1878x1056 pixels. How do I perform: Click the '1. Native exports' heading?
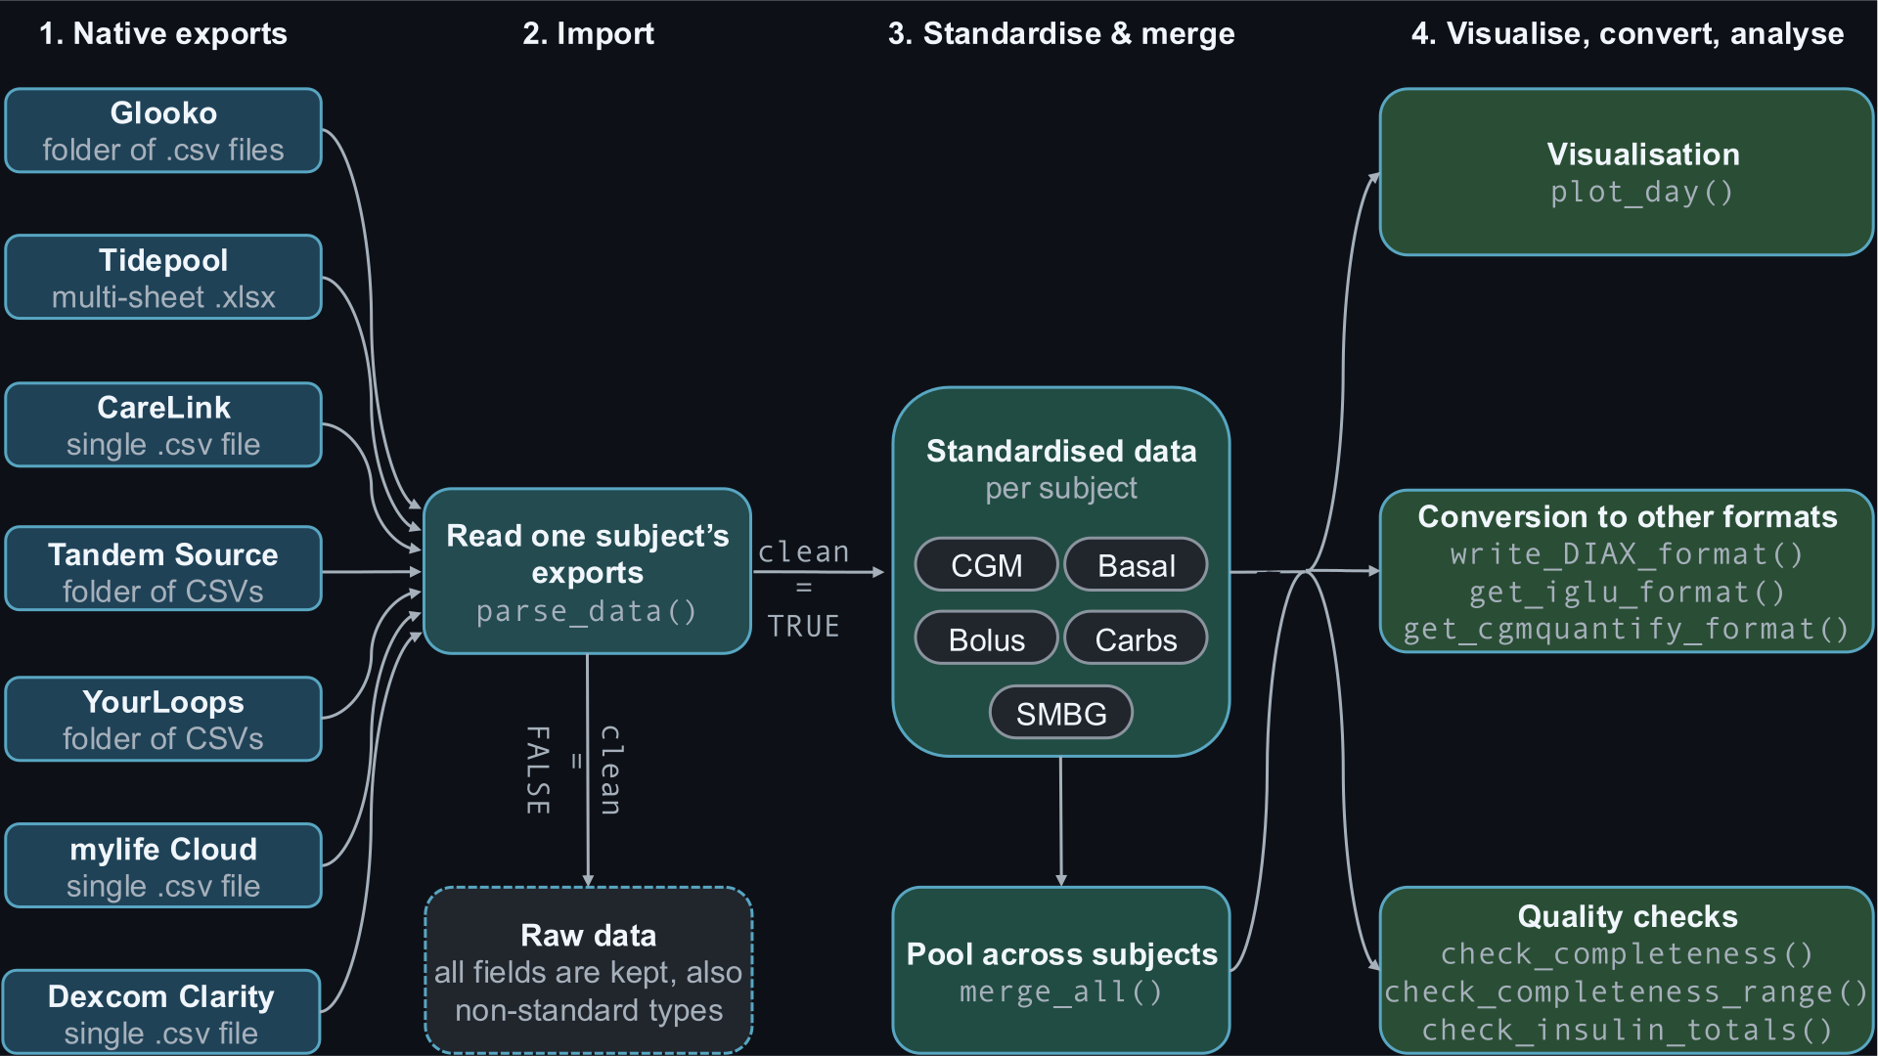163,34
